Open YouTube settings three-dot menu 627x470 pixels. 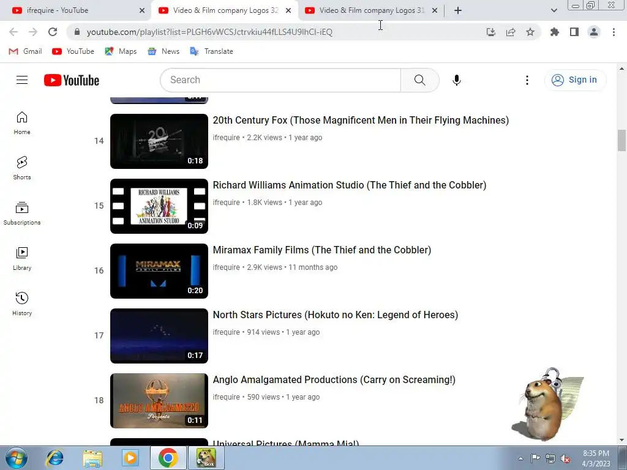click(x=527, y=80)
